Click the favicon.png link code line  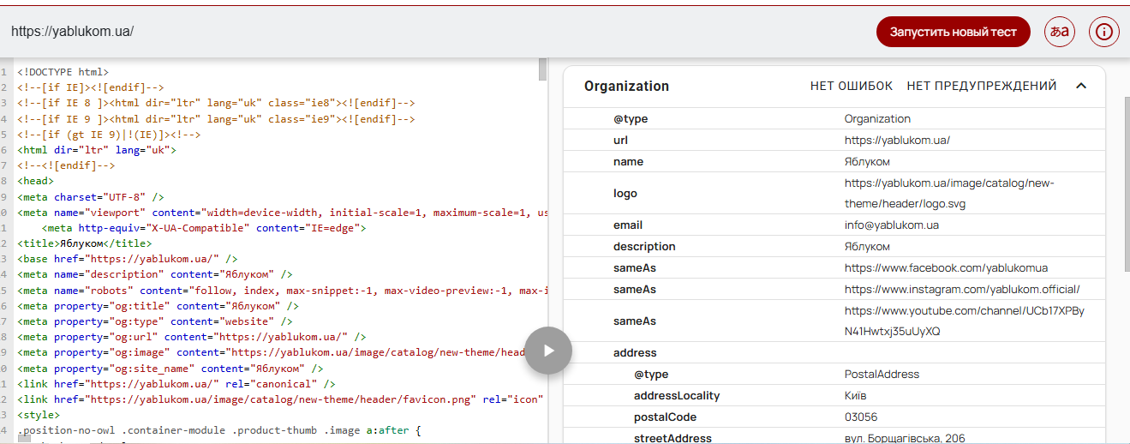(281, 399)
